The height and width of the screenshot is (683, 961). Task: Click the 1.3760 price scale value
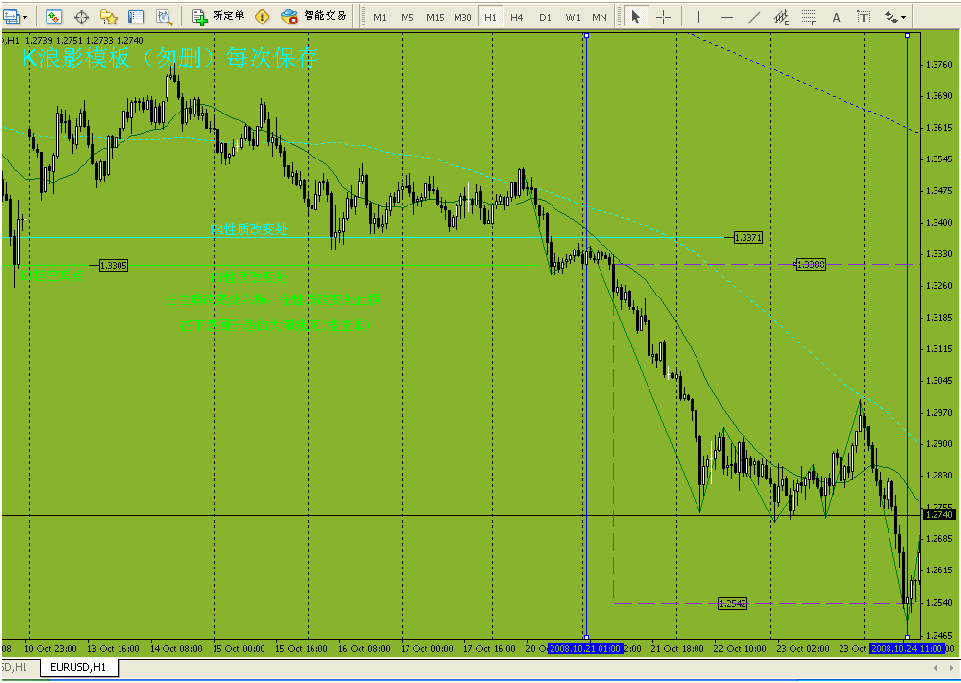tap(938, 65)
